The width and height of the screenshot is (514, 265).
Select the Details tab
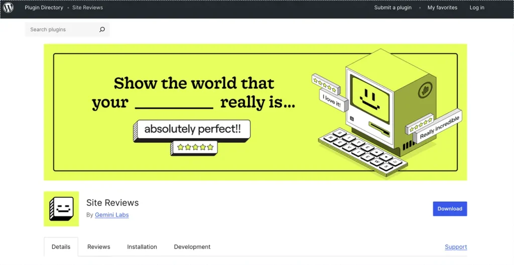(61, 246)
